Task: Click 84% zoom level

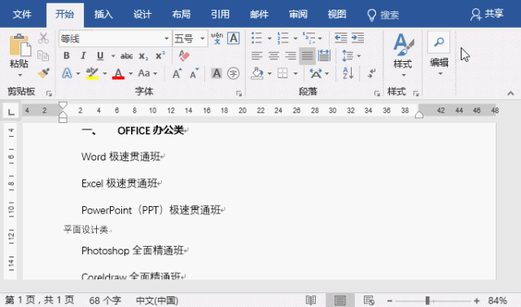Action: [x=497, y=300]
